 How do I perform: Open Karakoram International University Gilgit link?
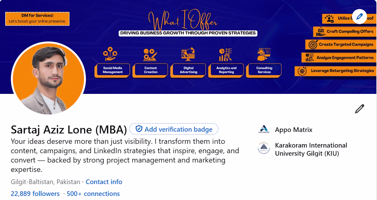tap(311, 149)
